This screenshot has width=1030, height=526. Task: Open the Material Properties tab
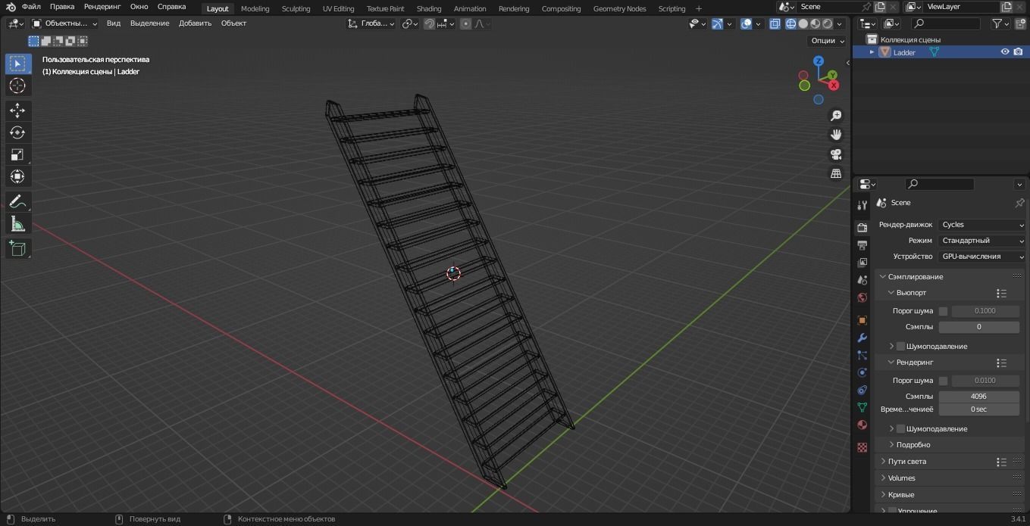[862, 425]
